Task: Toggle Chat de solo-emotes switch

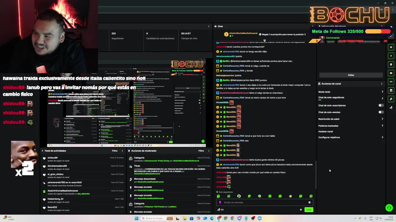Action: 381,112
